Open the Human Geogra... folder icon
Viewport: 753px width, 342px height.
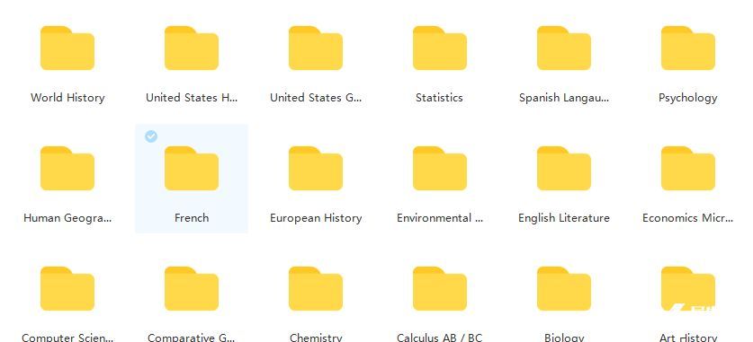click(x=67, y=168)
